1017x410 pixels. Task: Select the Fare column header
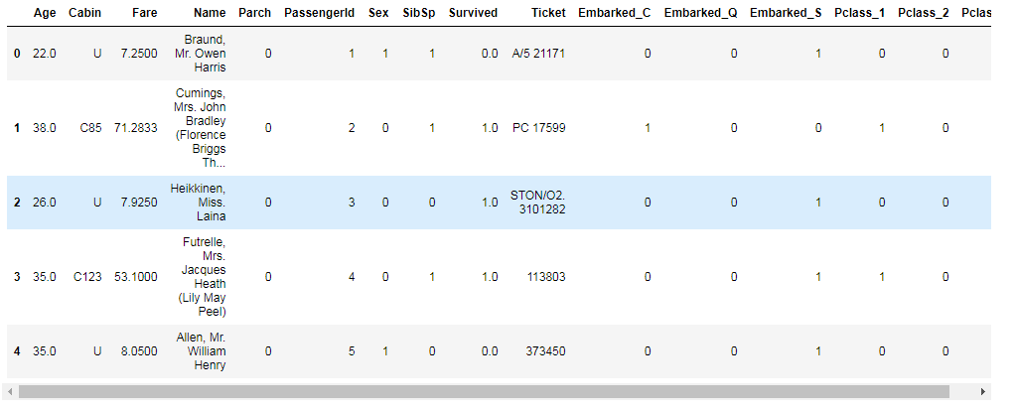(143, 13)
